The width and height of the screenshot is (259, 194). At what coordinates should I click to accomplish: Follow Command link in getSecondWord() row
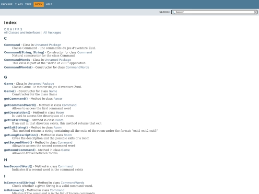point(65,143)
